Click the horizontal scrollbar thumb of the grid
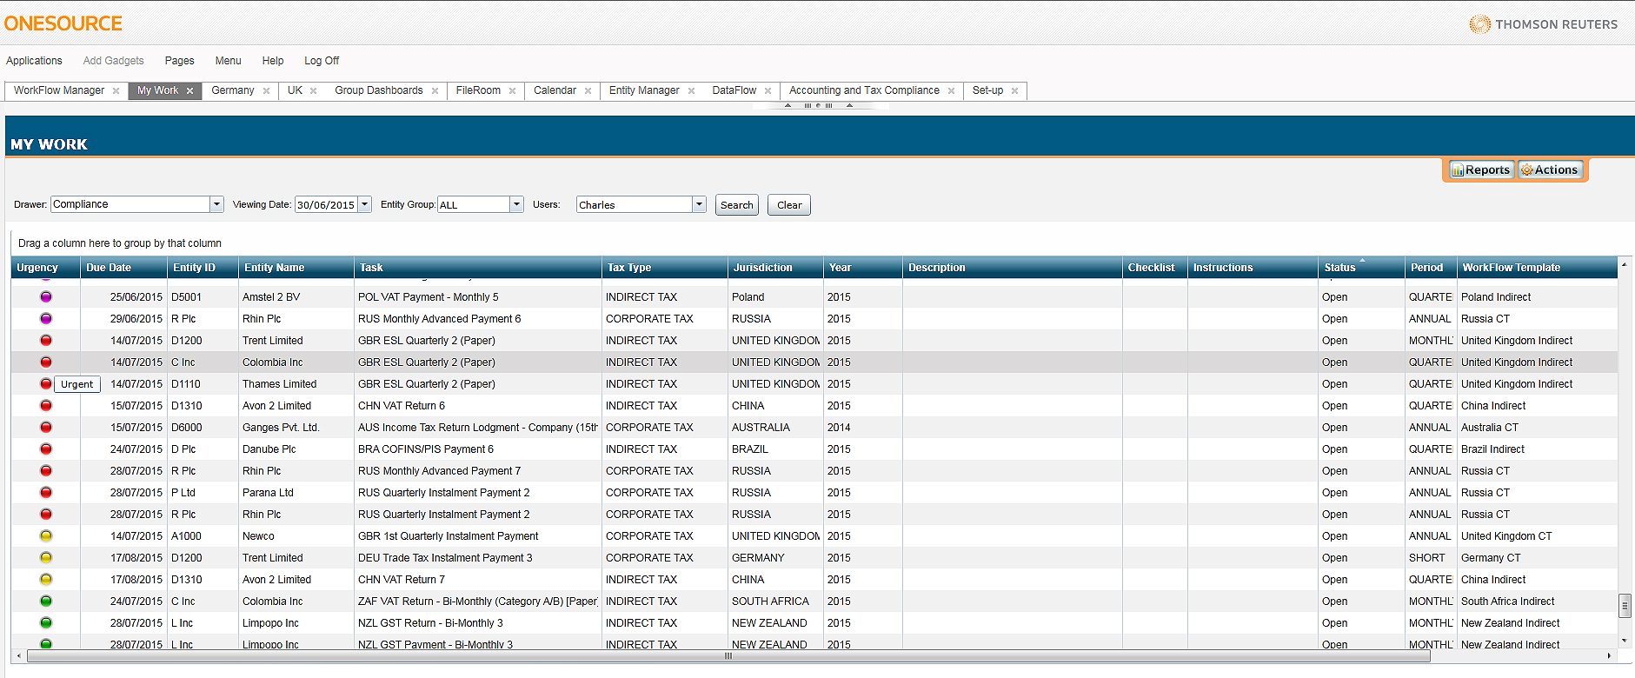 [x=728, y=656]
